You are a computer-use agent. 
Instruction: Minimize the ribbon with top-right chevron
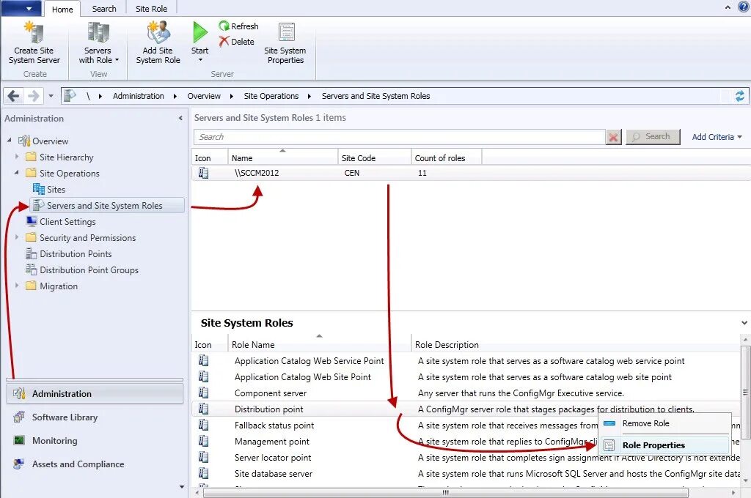click(x=728, y=7)
